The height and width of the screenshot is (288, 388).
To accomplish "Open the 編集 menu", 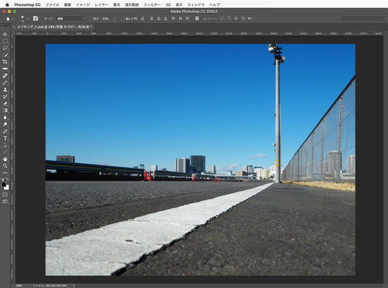I will click(x=67, y=5).
